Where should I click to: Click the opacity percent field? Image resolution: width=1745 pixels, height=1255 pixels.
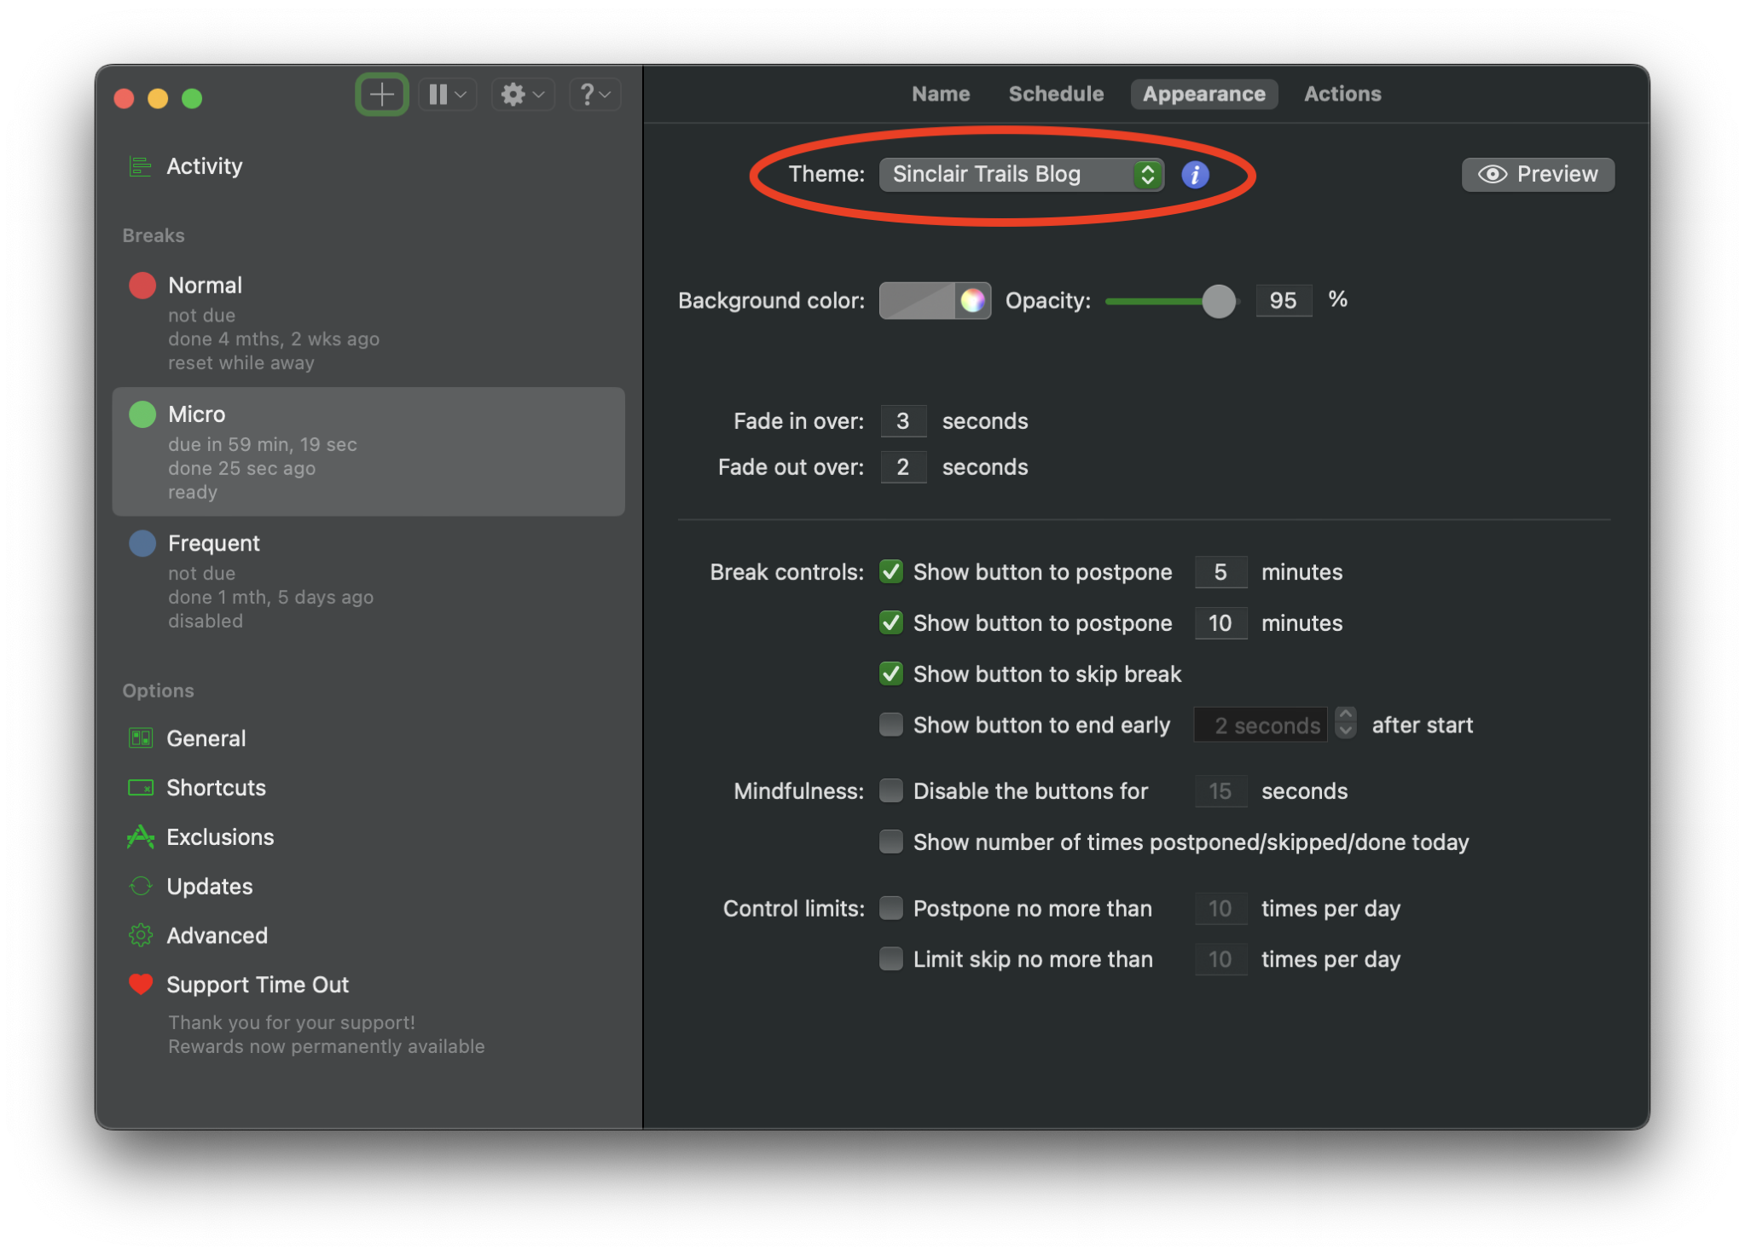coord(1283,301)
